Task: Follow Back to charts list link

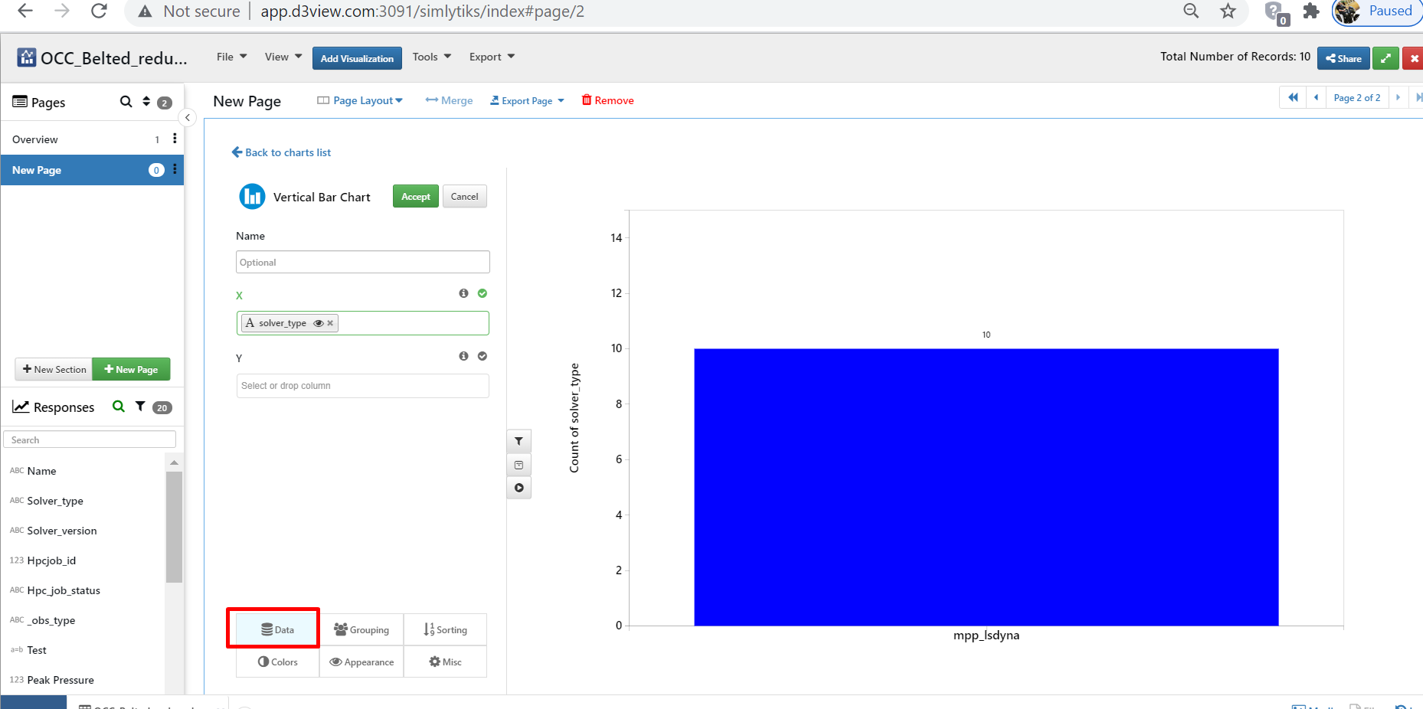Action: click(281, 152)
